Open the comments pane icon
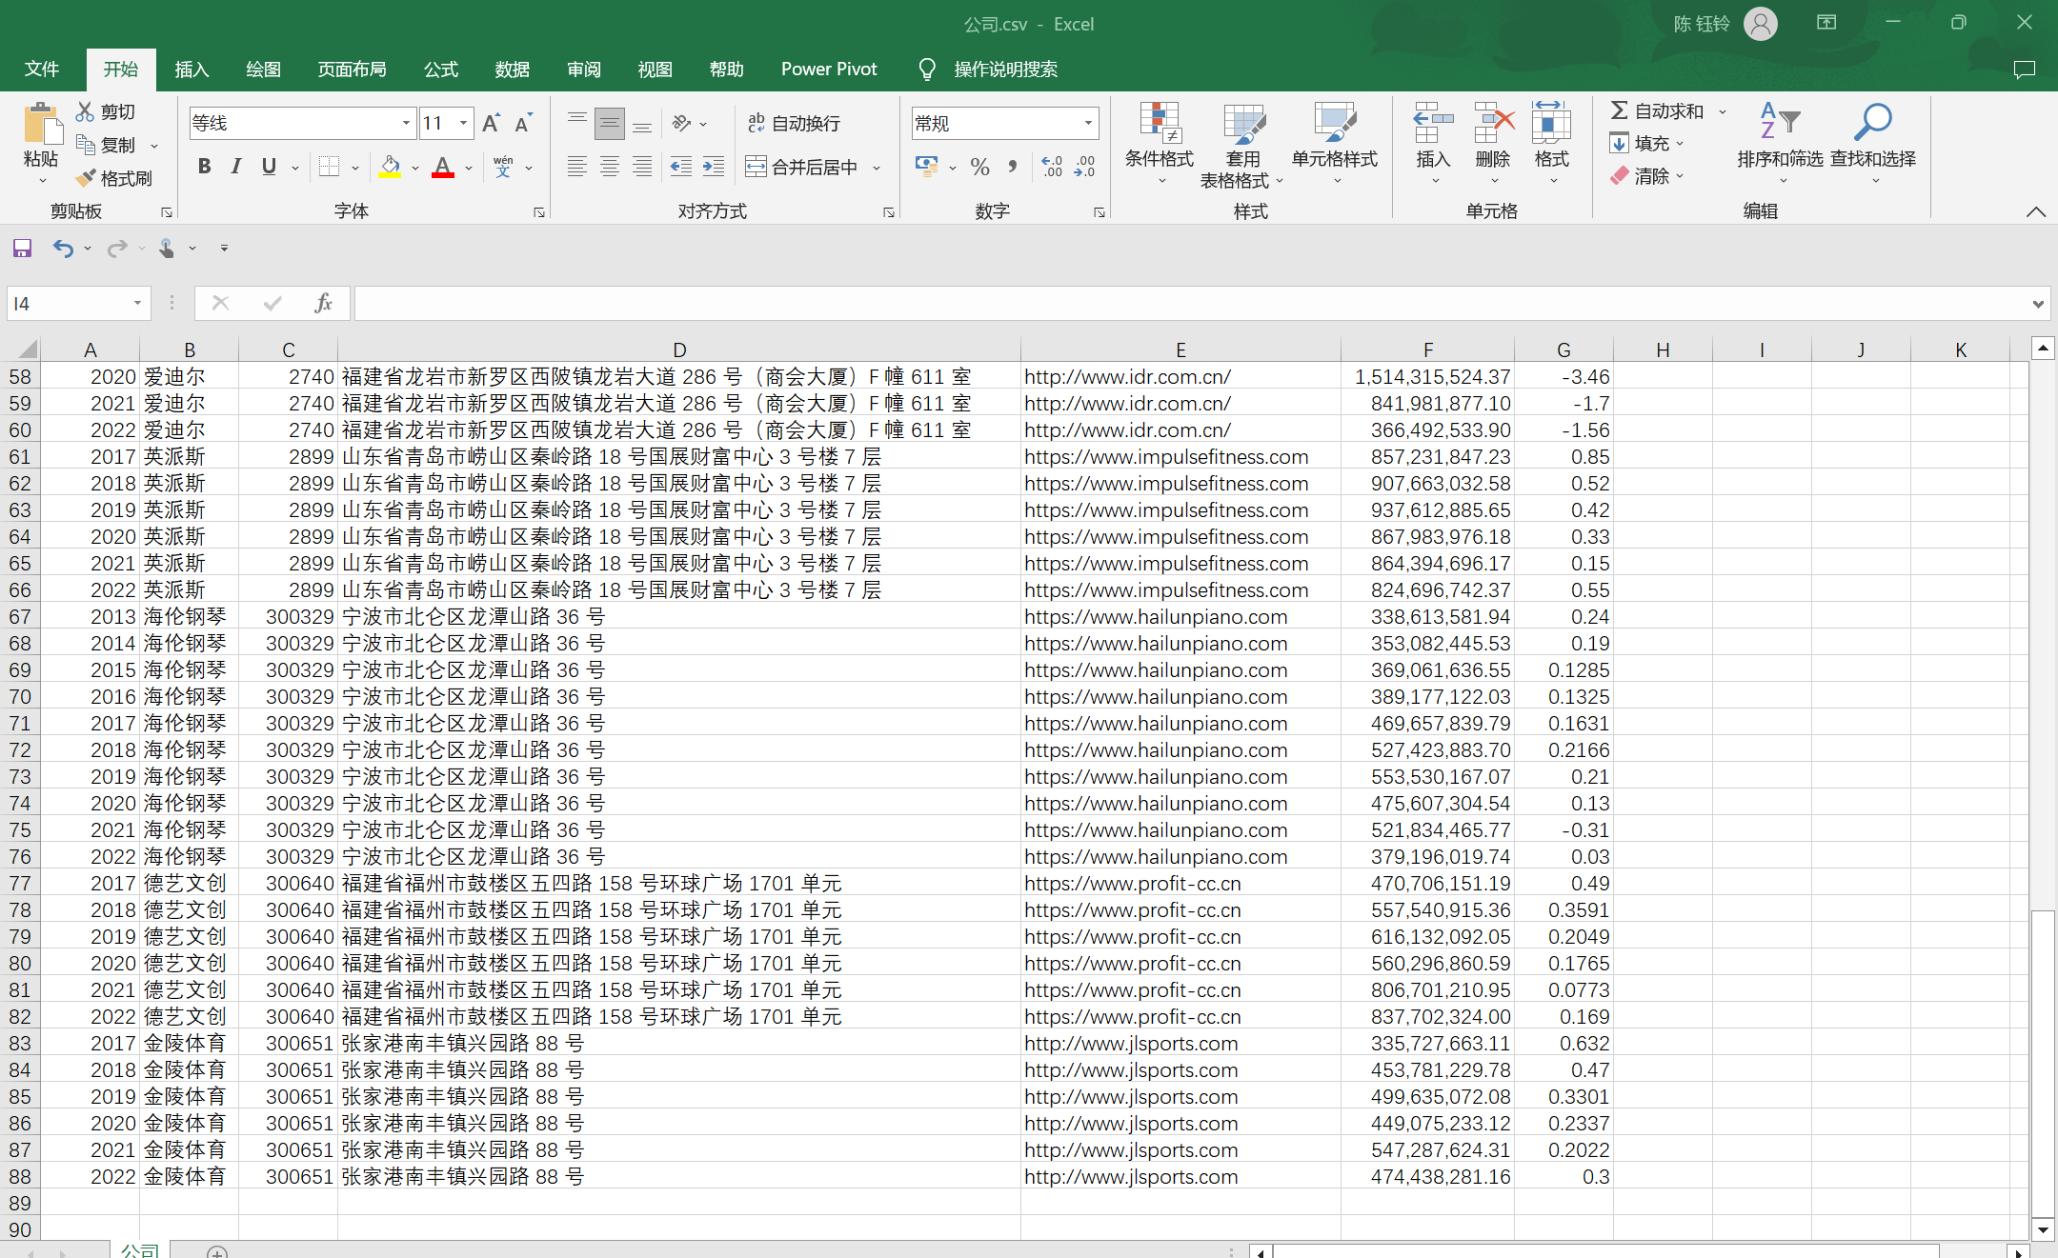 [x=2024, y=70]
